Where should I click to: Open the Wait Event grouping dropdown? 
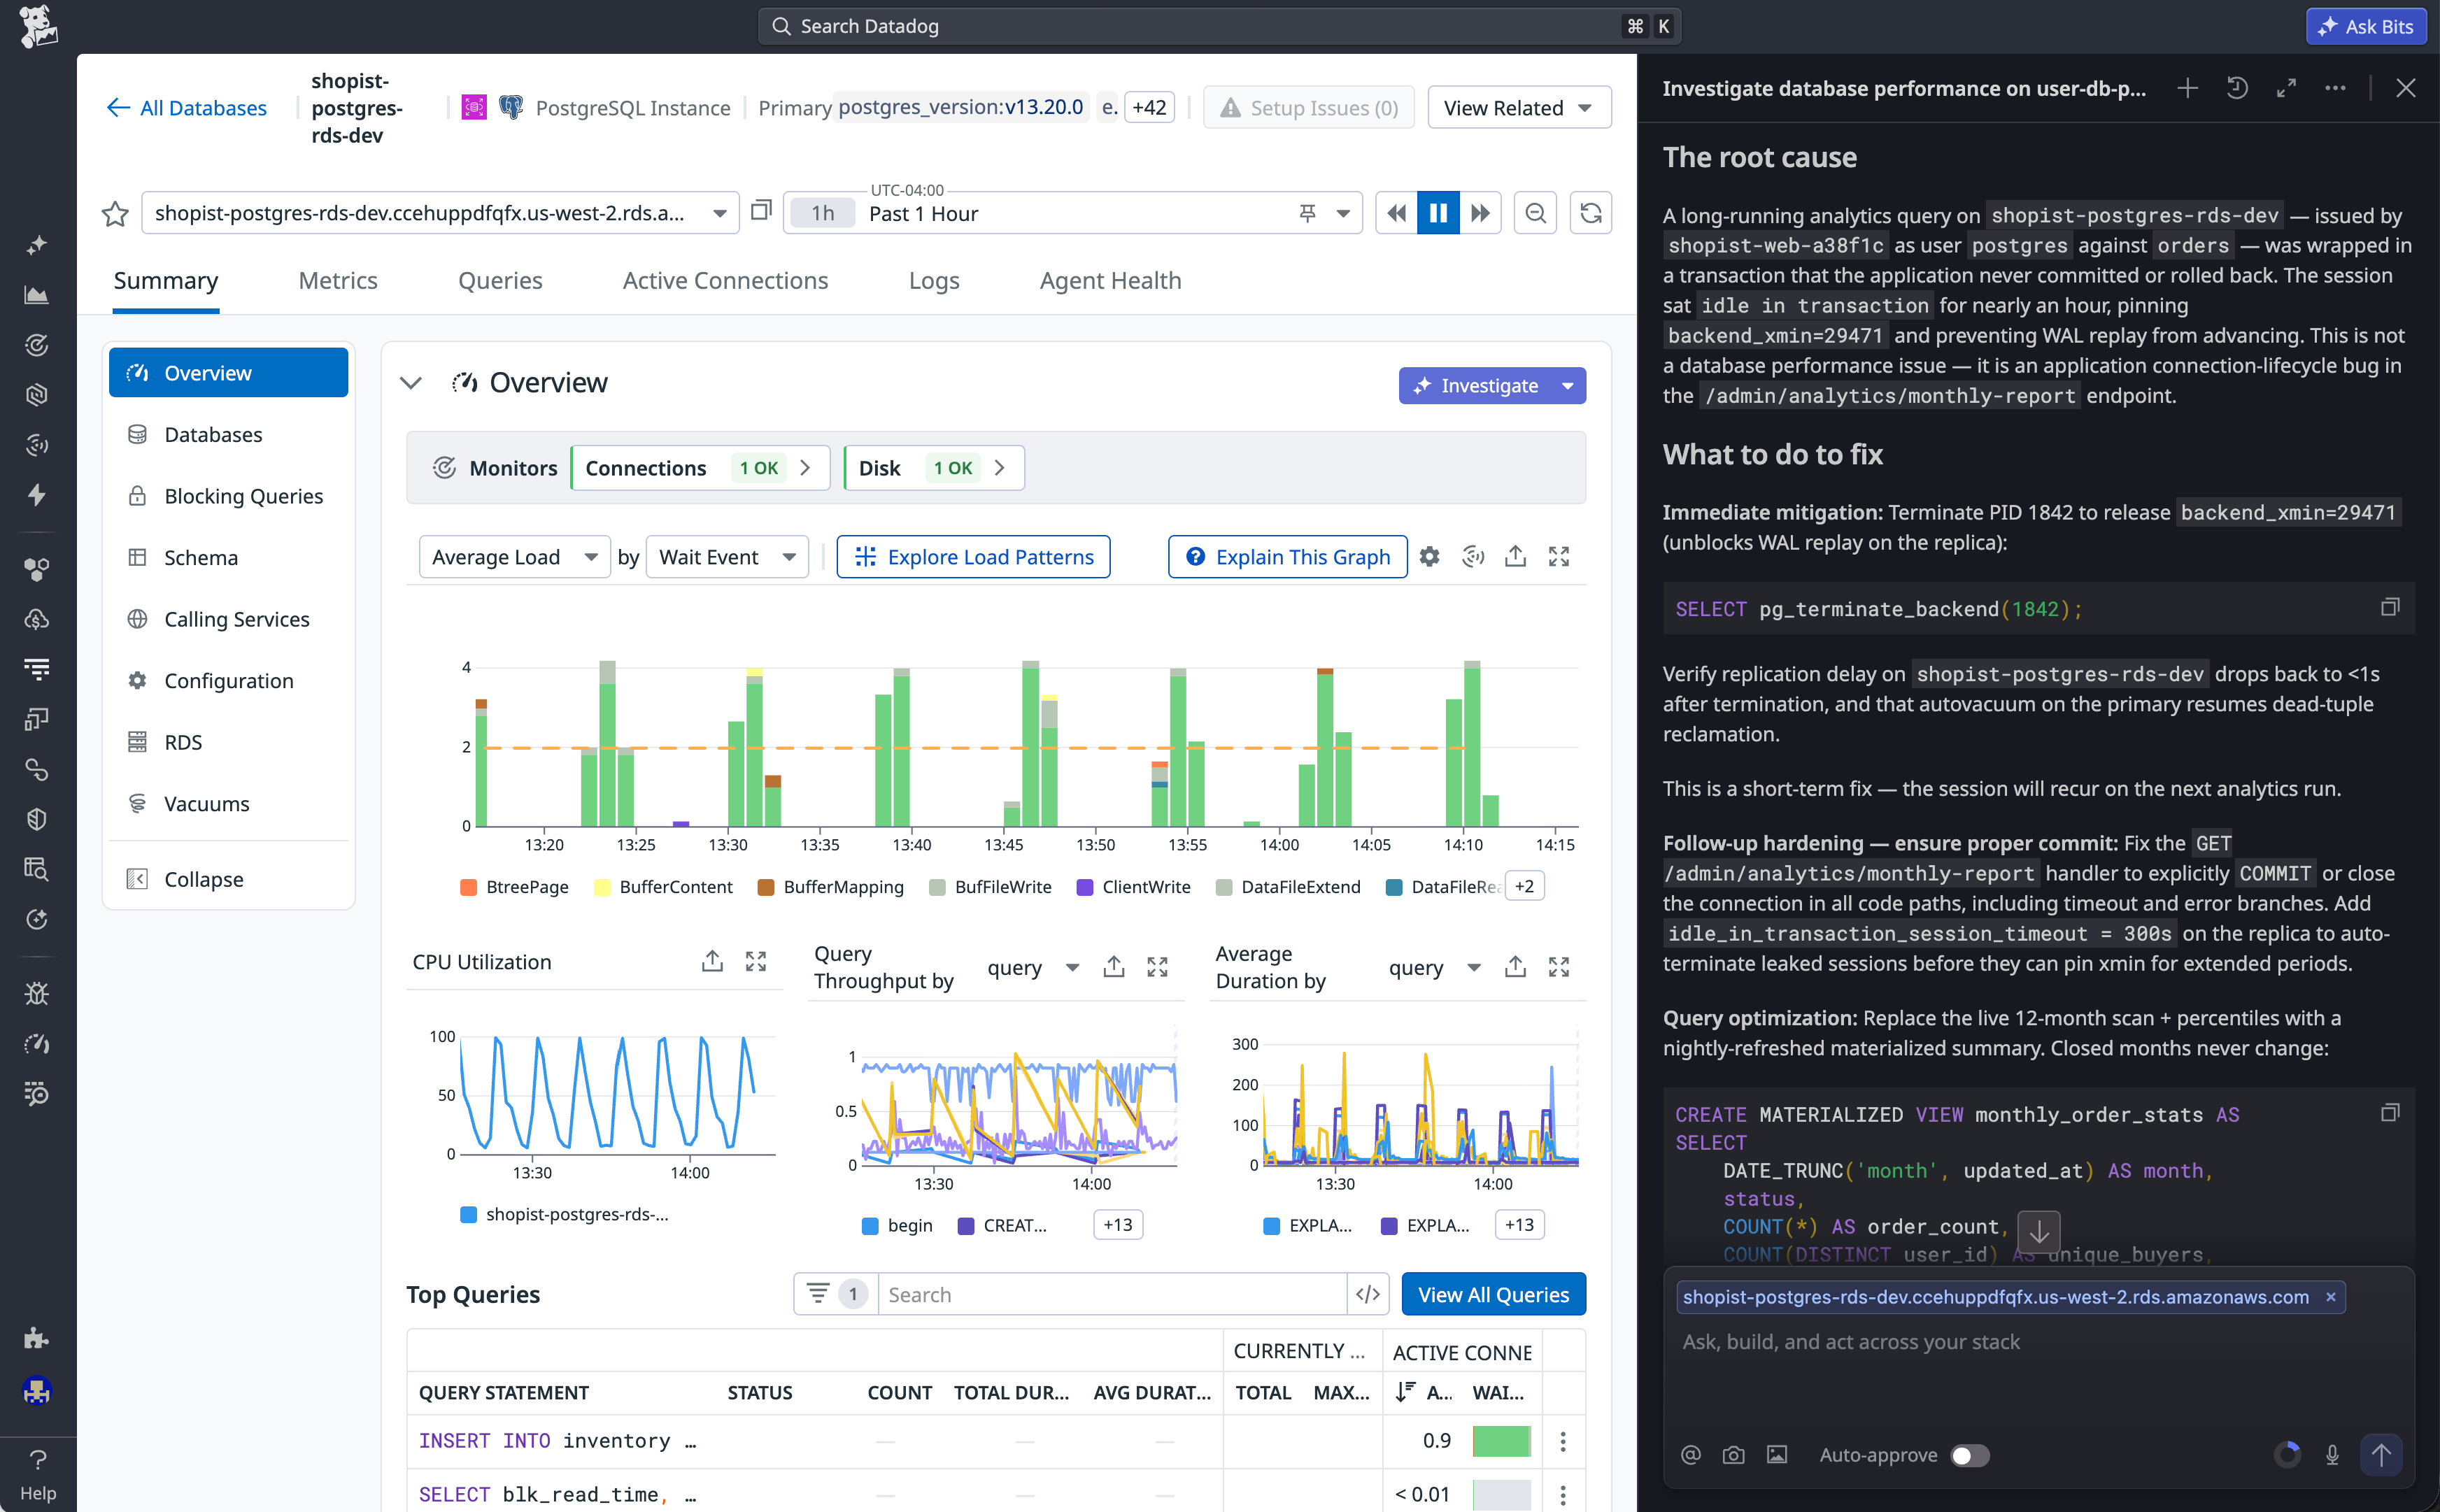[727, 557]
